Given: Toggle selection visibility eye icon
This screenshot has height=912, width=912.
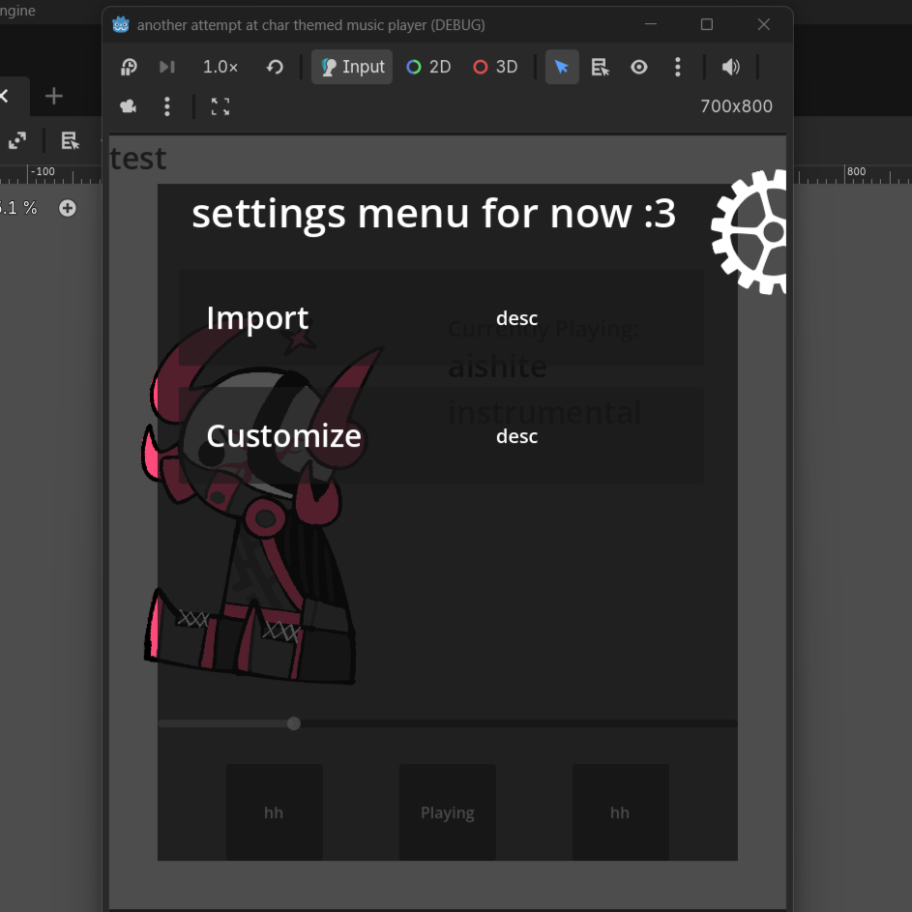Looking at the screenshot, I should pyautogui.click(x=639, y=67).
